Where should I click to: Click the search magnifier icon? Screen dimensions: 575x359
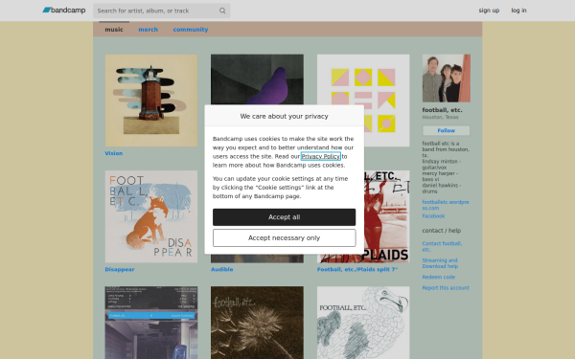(222, 11)
